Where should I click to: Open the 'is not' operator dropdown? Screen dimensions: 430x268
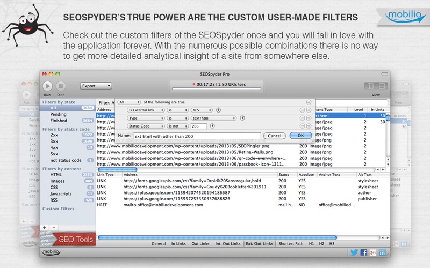(x=178, y=126)
